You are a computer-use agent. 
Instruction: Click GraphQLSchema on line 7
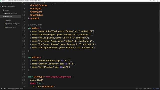click(x=39, y=5)
